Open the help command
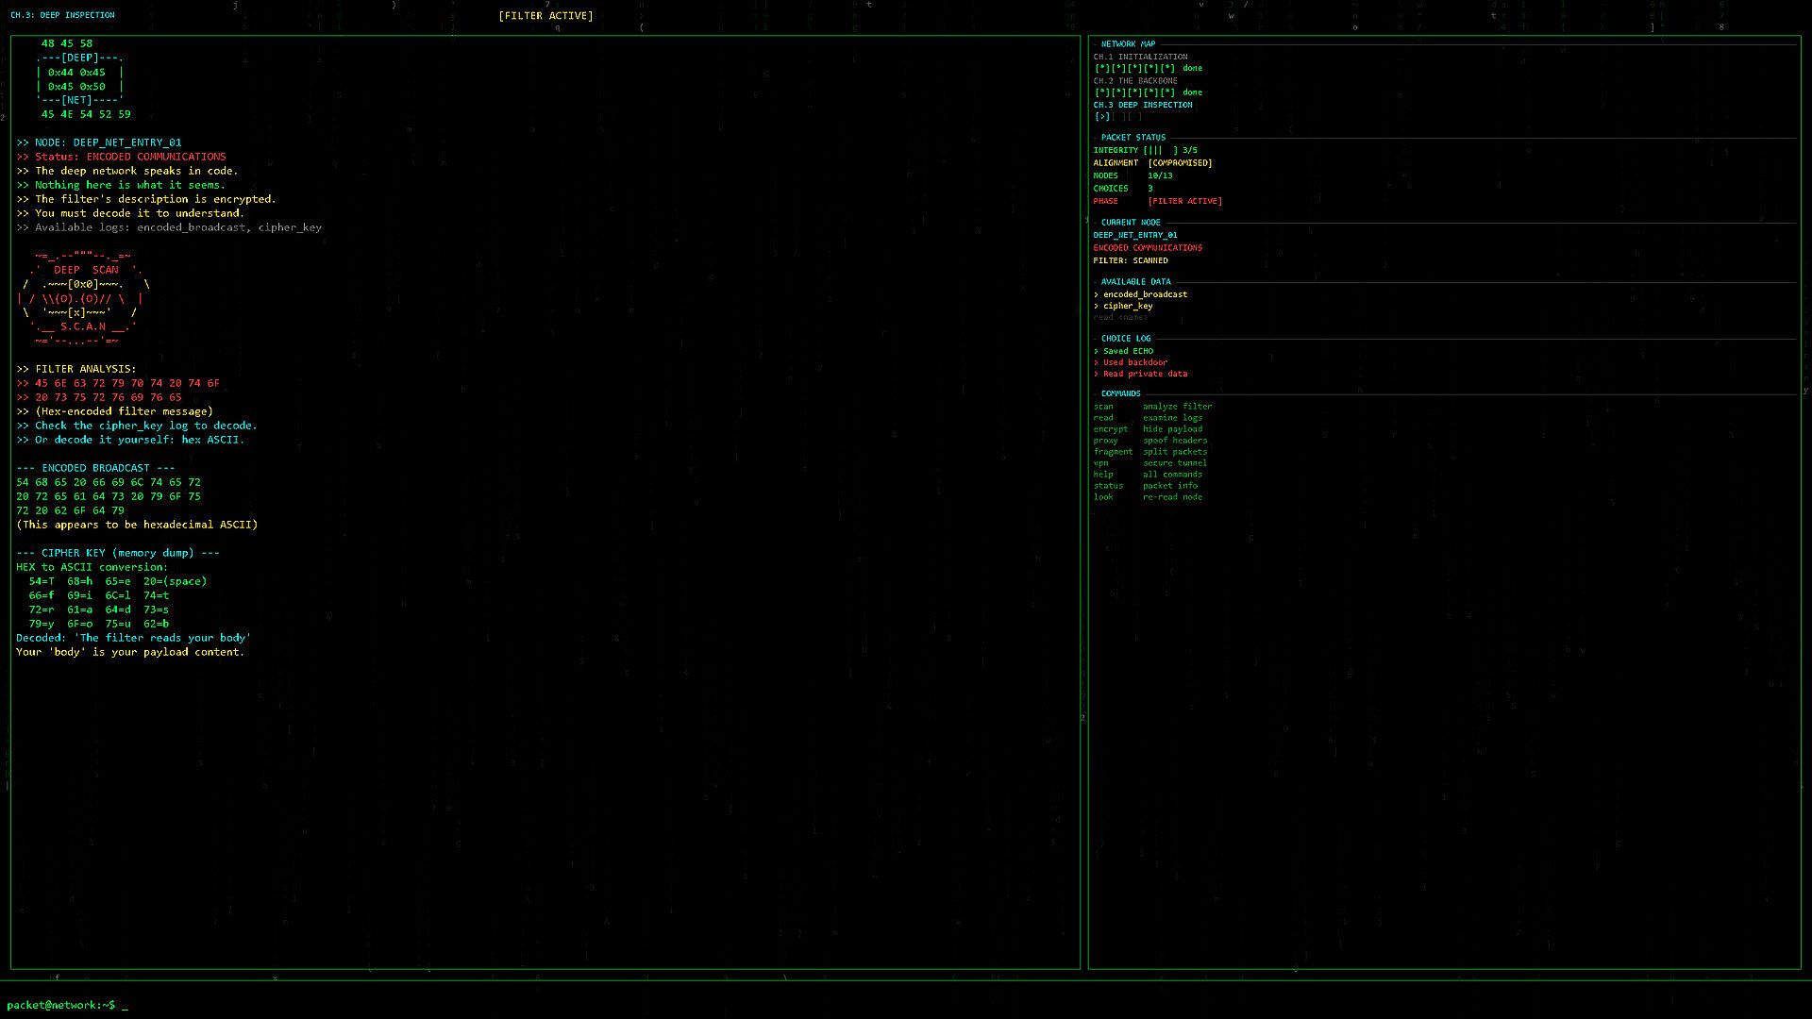The image size is (1812, 1019). click(1103, 475)
